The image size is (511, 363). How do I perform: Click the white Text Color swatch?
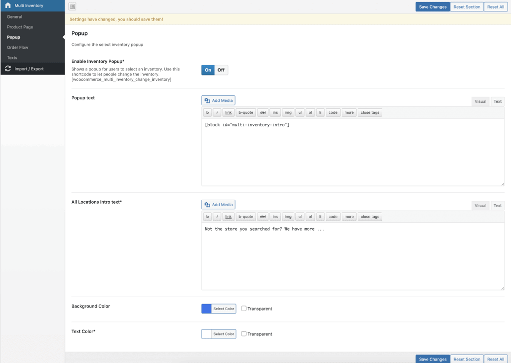click(x=206, y=334)
